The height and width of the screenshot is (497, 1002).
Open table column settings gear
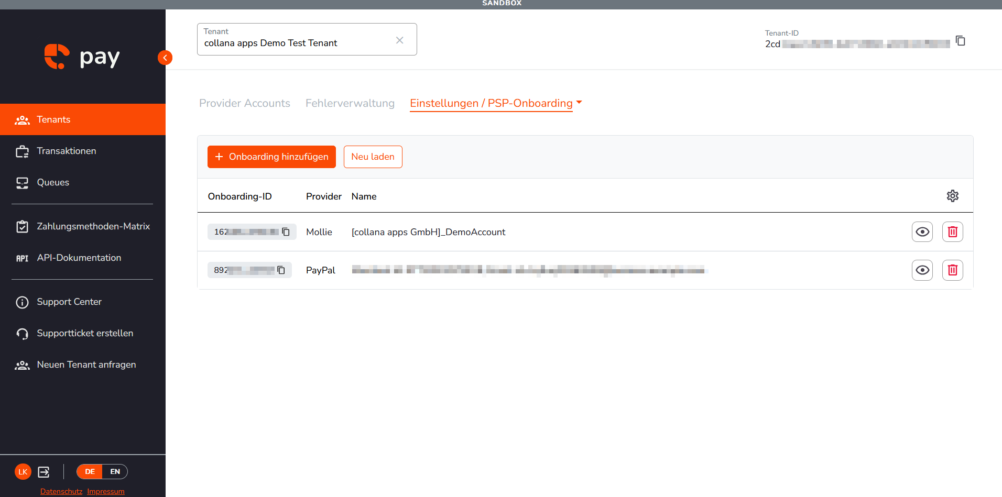click(952, 196)
